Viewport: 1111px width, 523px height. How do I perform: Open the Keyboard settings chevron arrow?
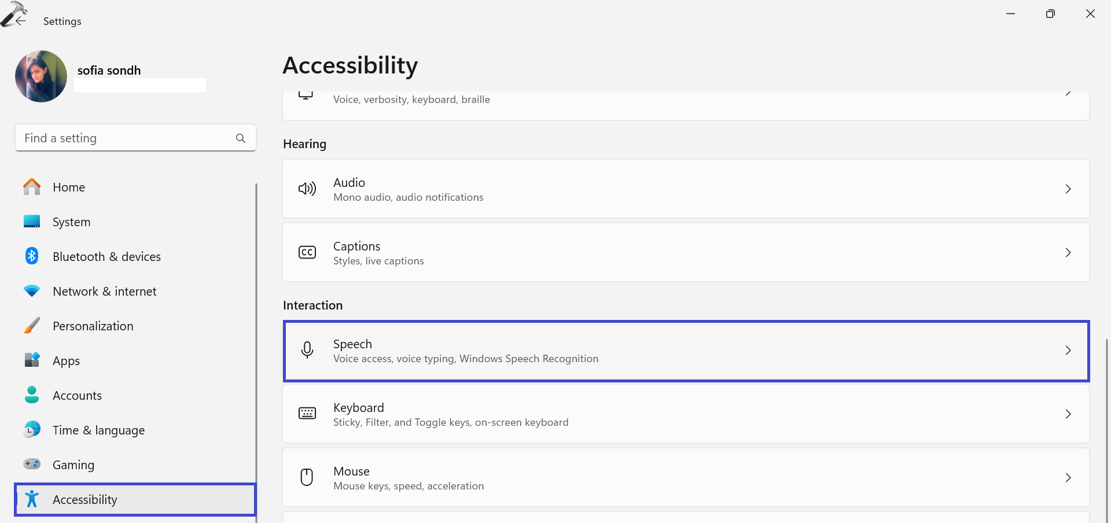click(x=1068, y=414)
